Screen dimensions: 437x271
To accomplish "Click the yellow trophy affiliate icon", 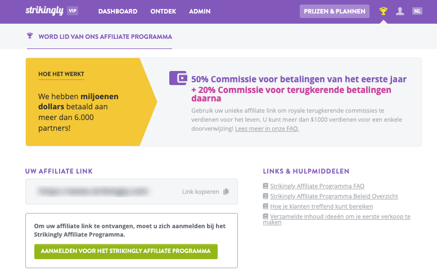I will click(x=384, y=11).
